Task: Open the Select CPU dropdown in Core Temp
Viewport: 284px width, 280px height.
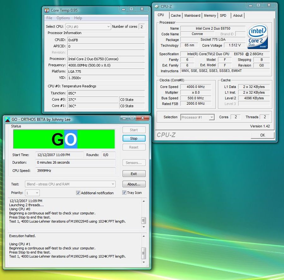Action: coord(88,27)
